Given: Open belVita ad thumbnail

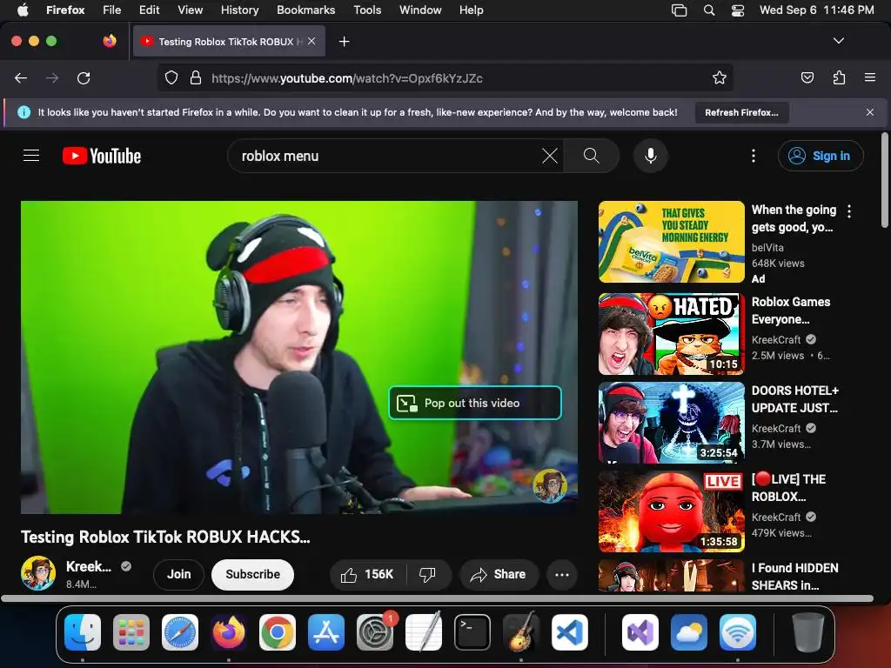Looking at the screenshot, I should tap(671, 242).
